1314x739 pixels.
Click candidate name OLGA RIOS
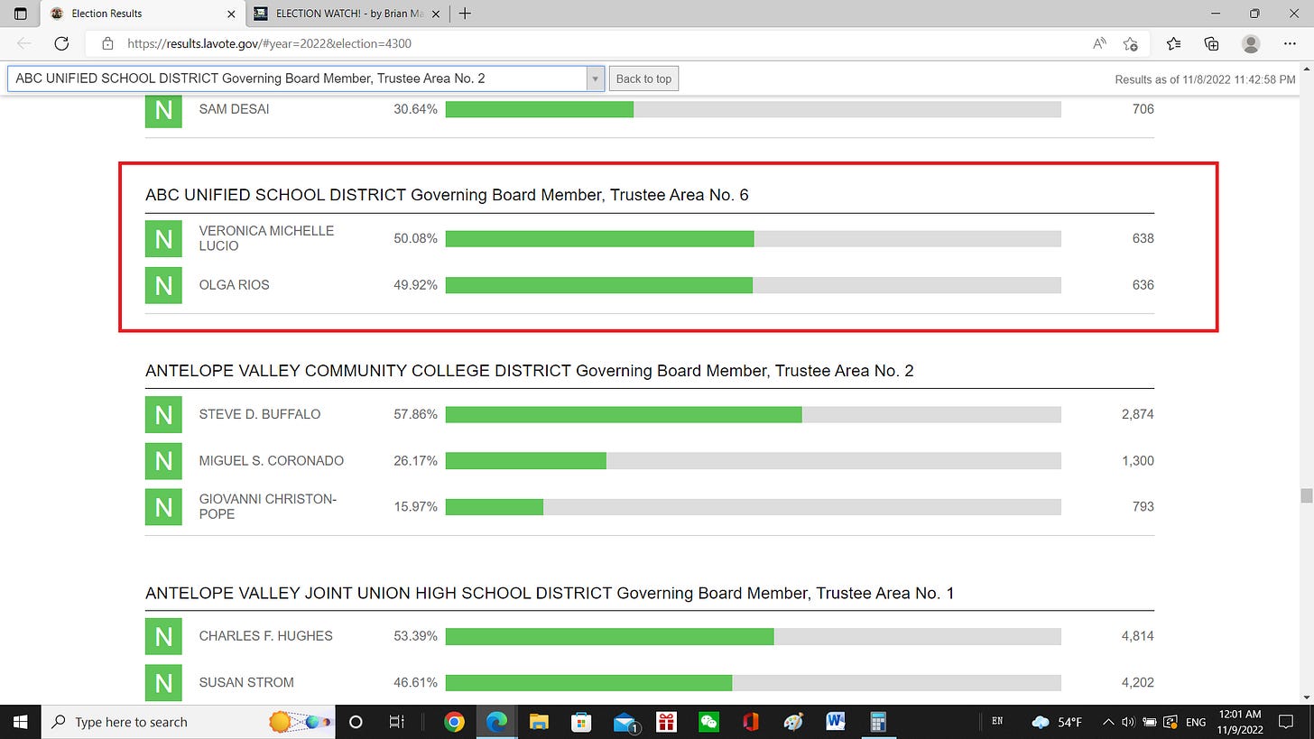click(x=235, y=285)
